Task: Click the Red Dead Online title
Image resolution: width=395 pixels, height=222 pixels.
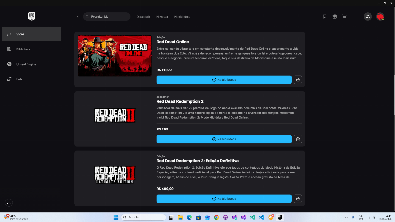Action: (x=173, y=42)
